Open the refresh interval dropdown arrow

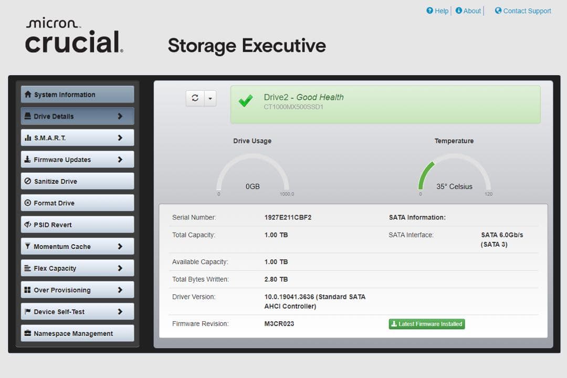(209, 98)
